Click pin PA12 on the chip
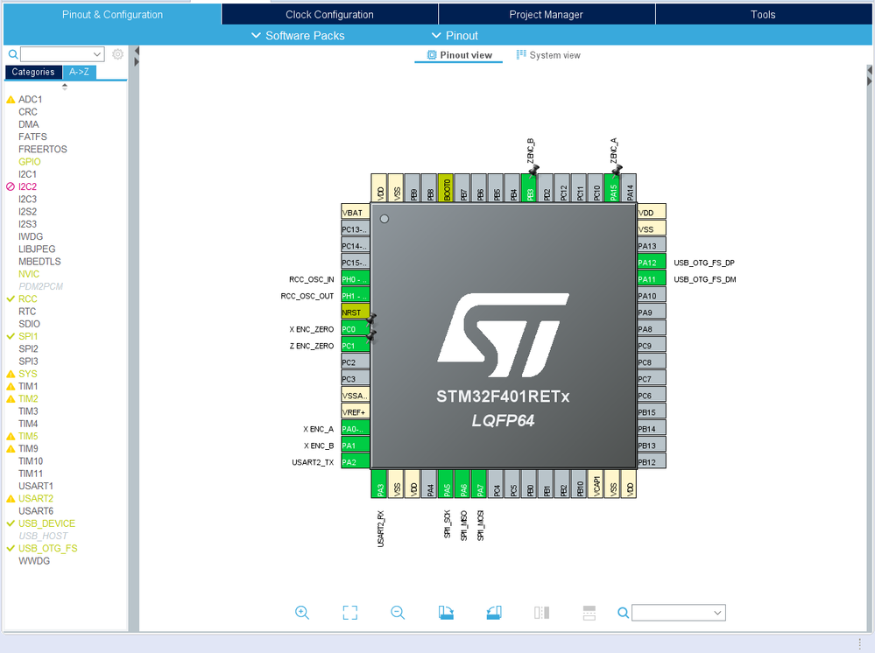This screenshot has width=875, height=653. (652, 262)
